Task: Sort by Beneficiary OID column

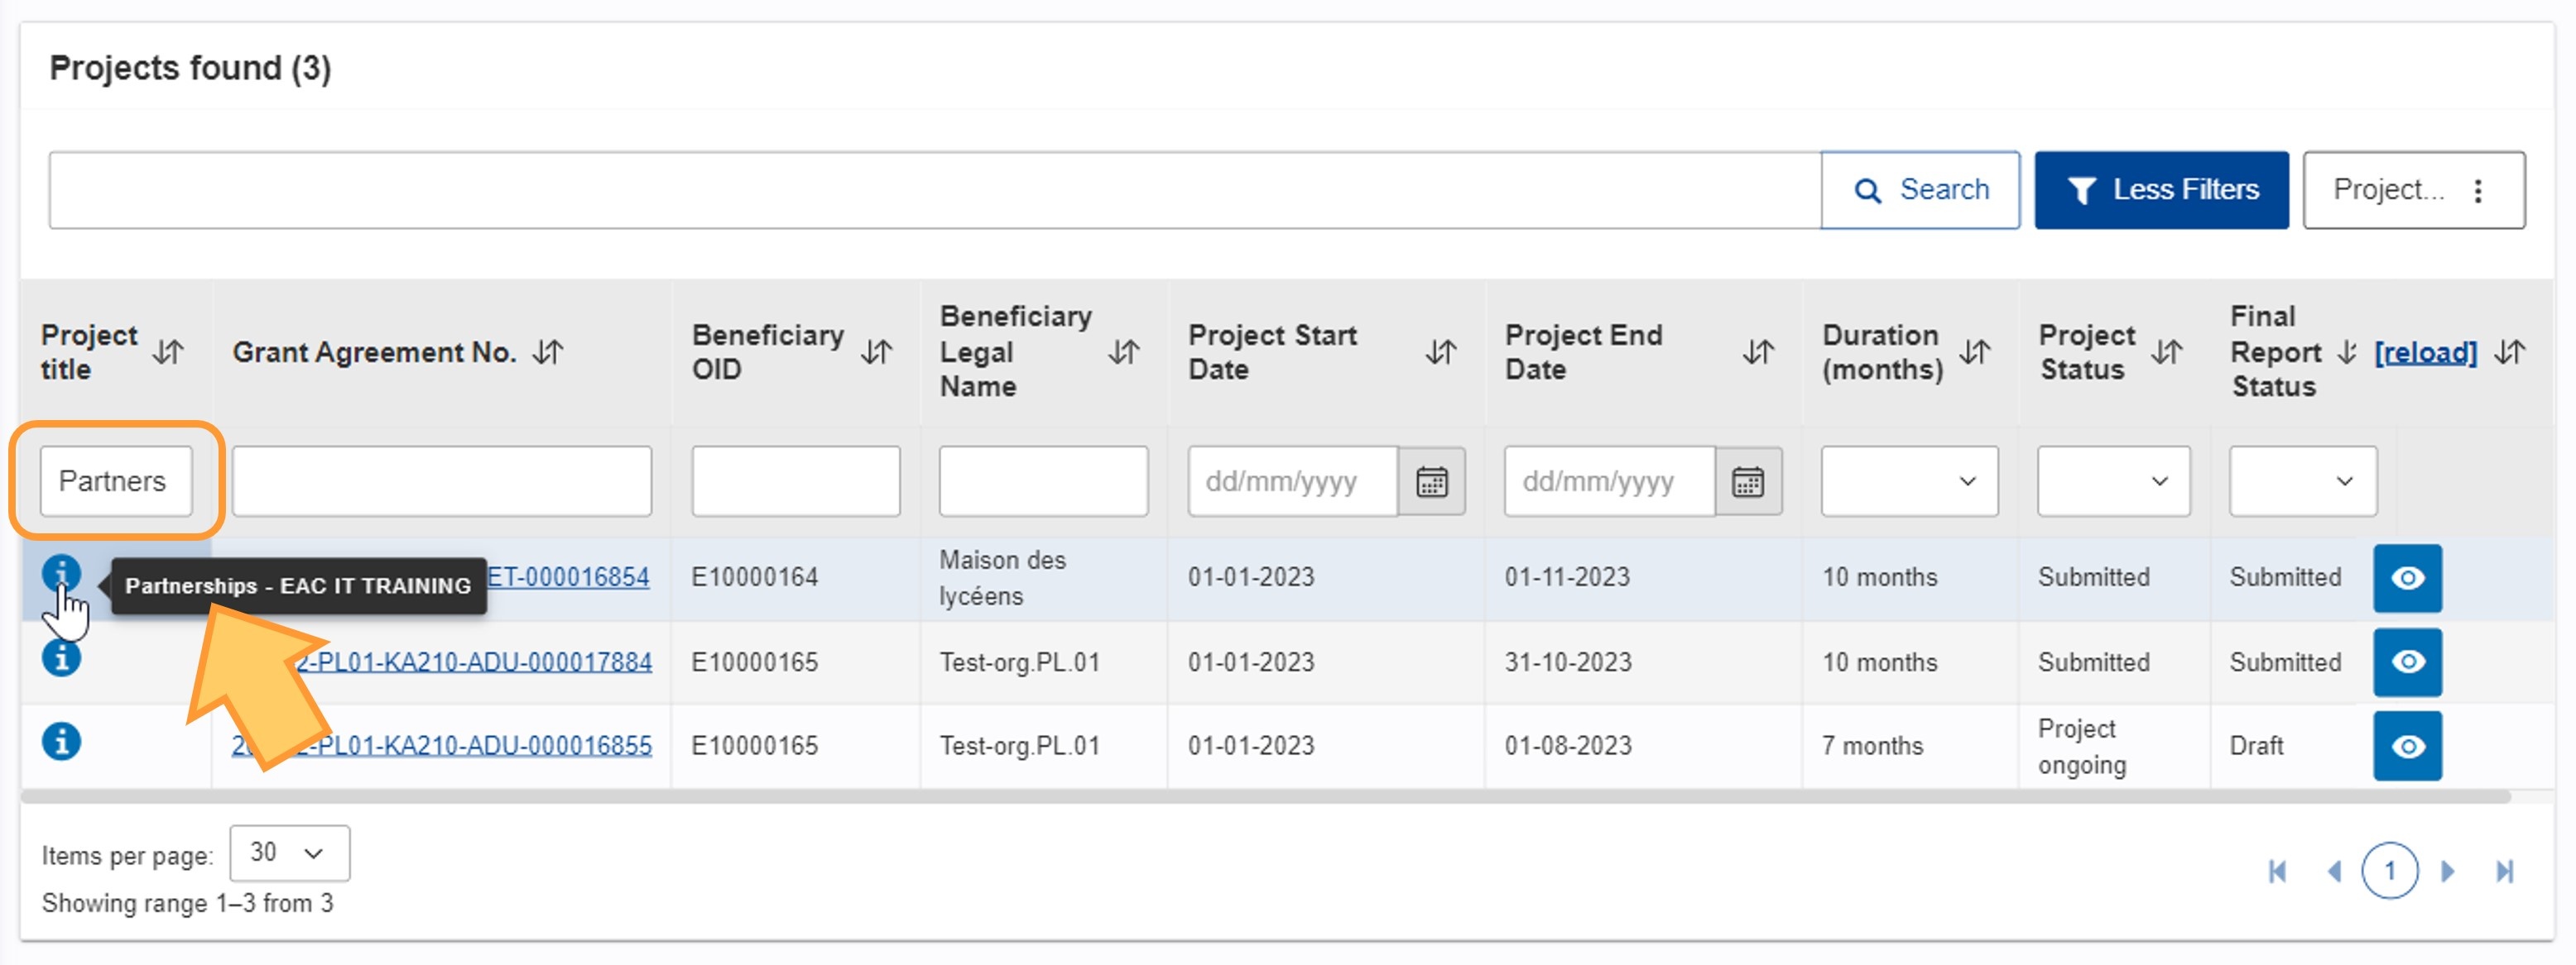Action: [876, 351]
